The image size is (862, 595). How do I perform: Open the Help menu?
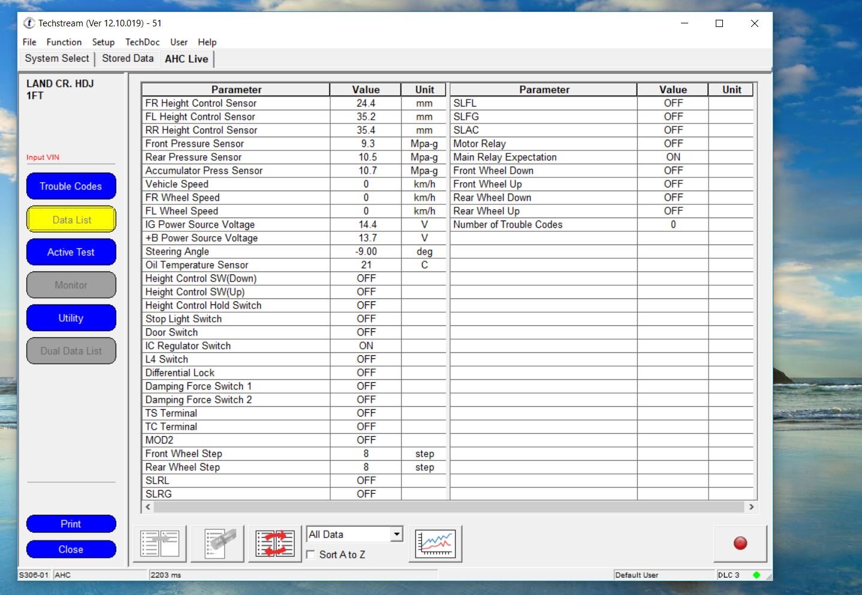pos(207,42)
